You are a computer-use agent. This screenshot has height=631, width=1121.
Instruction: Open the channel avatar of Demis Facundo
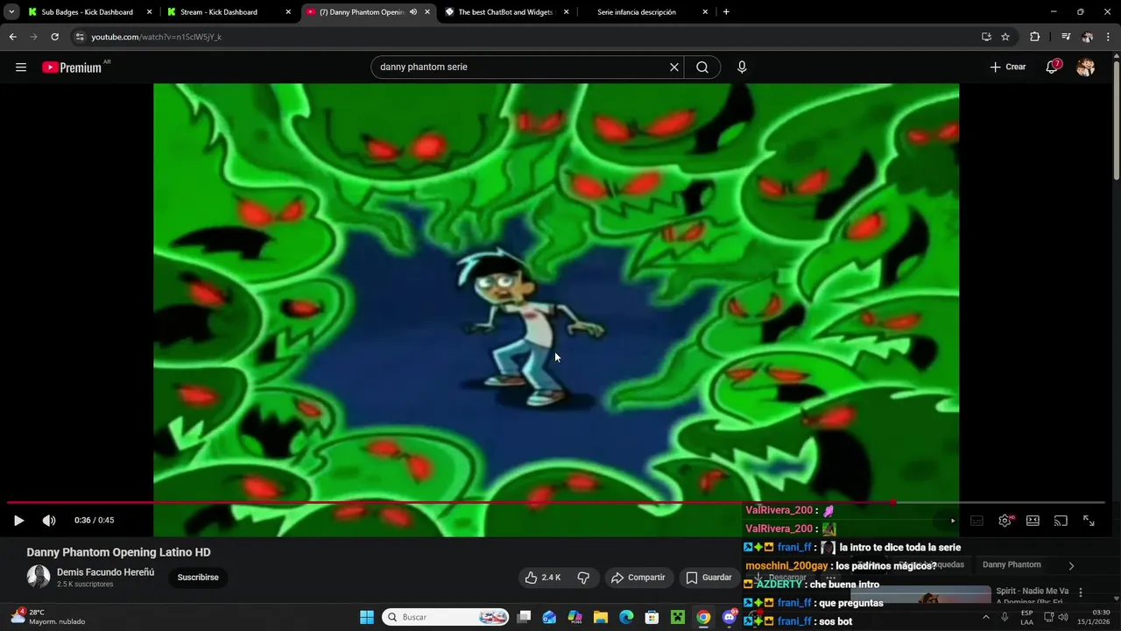pyautogui.click(x=39, y=577)
